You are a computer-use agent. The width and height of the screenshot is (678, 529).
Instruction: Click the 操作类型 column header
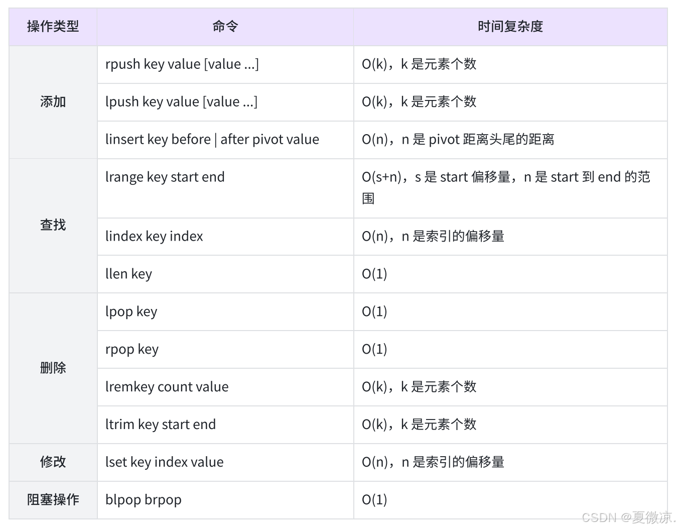[53, 27]
